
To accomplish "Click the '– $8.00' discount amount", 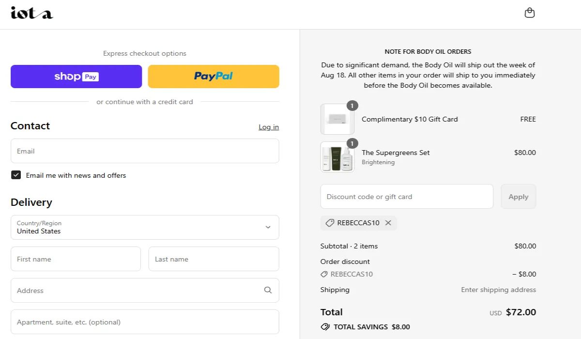I will [x=524, y=274].
